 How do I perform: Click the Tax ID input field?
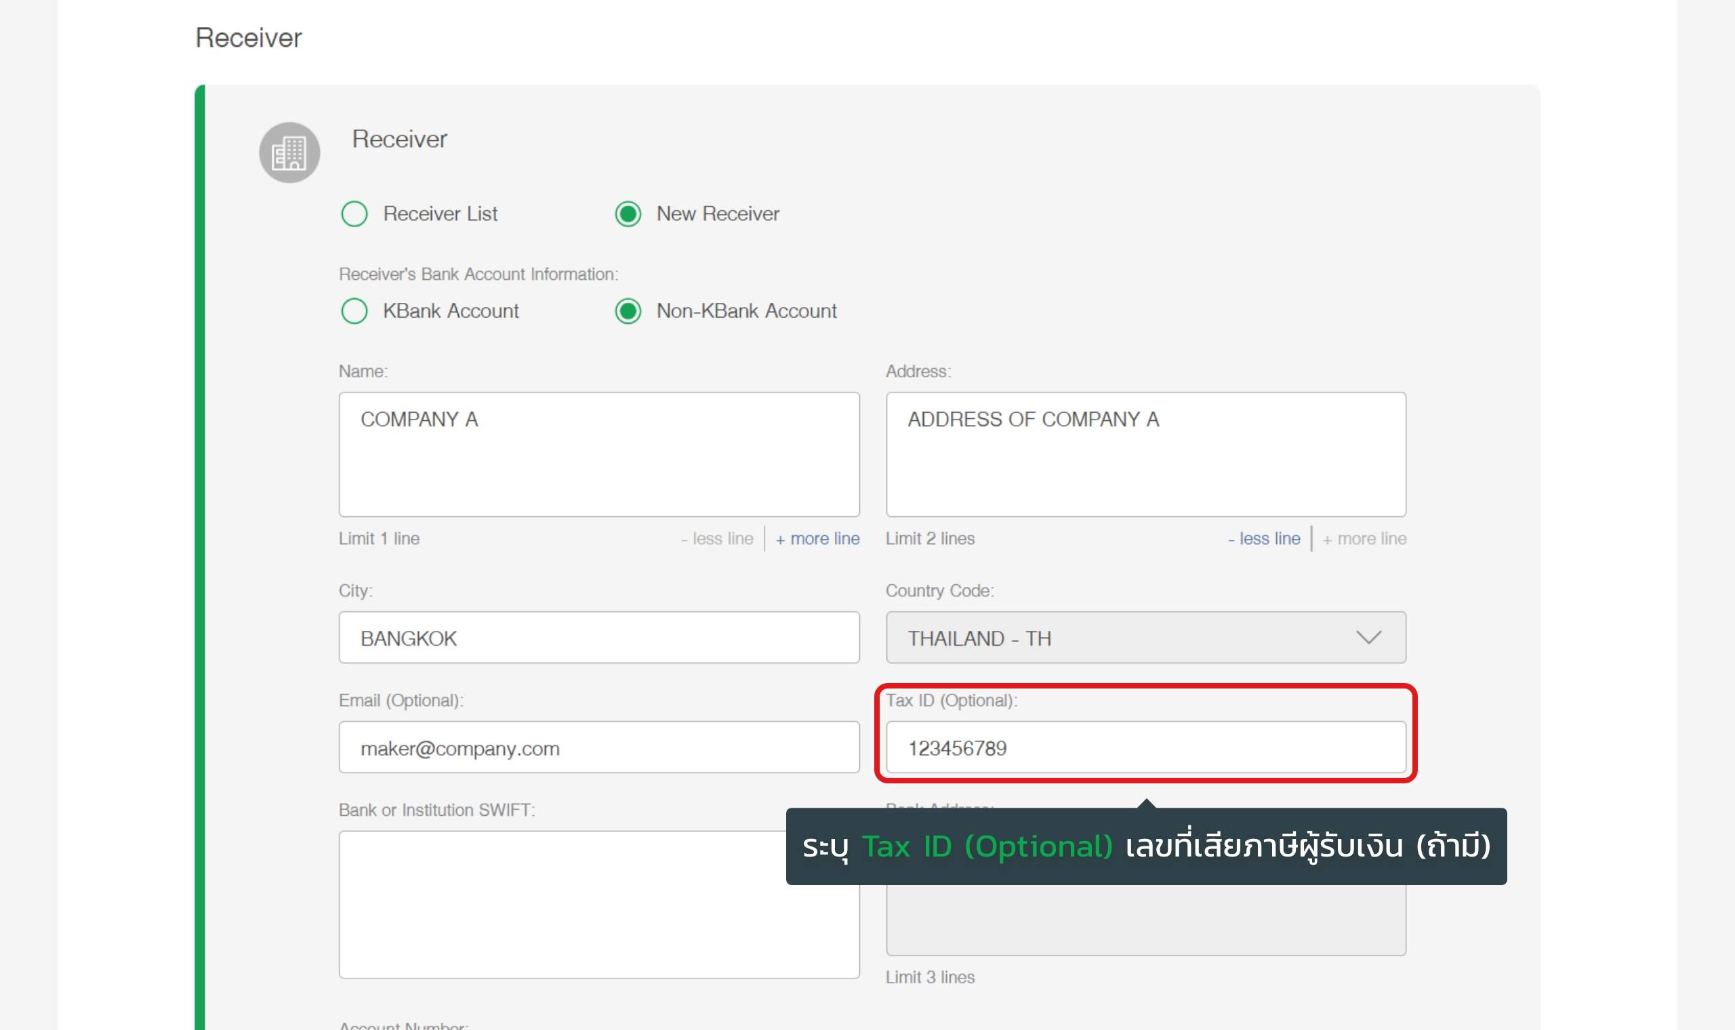1146,747
